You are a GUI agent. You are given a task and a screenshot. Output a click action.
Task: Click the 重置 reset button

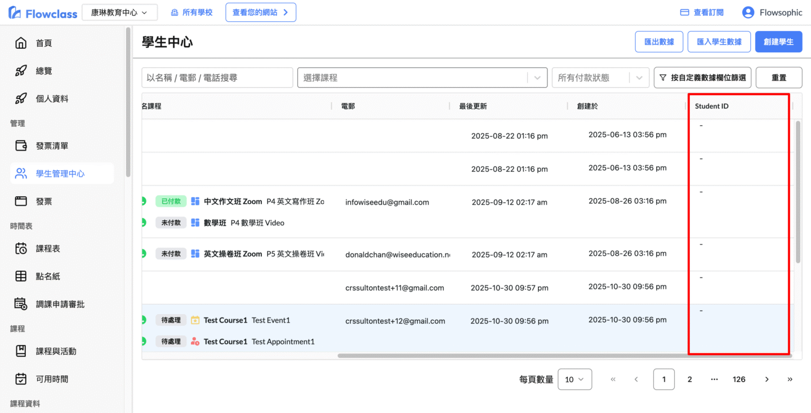(x=778, y=78)
